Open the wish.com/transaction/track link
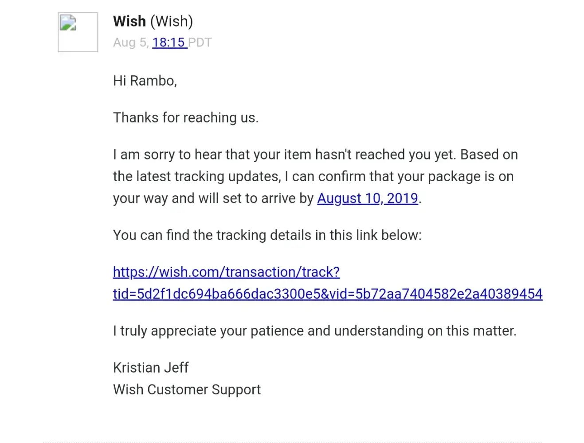Screen dimensions: 584x443 tap(226, 272)
